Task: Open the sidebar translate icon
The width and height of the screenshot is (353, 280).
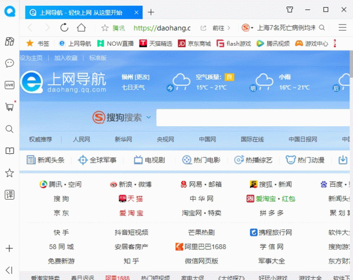Action: coord(9,195)
